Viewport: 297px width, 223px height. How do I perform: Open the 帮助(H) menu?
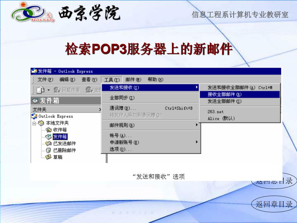click(x=155, y=80)
